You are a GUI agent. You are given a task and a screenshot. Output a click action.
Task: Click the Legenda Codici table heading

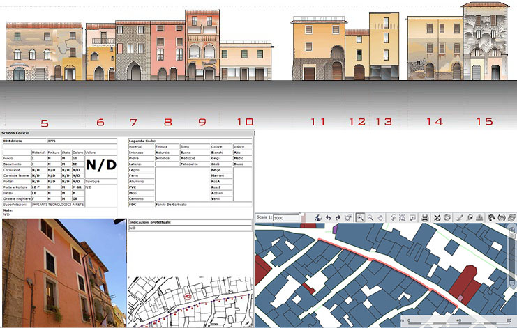(142, 141)
